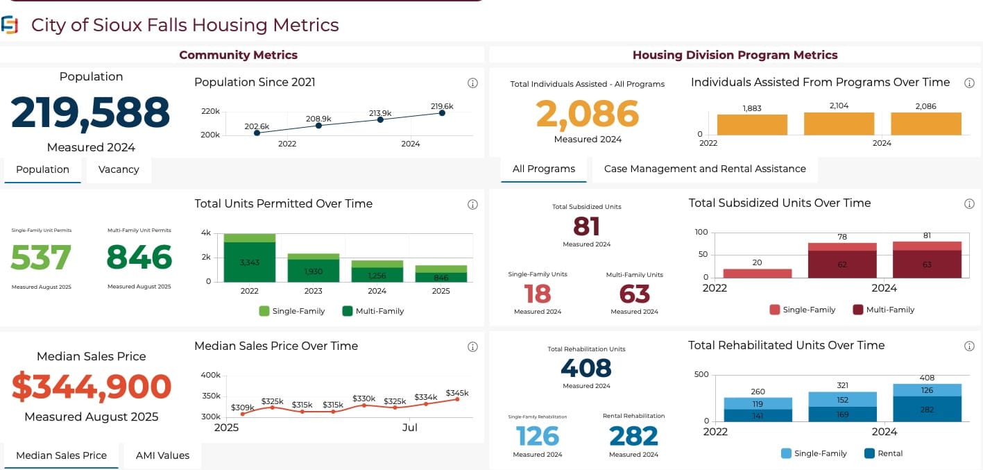Click the 2024 bar labeled 2,086
This screenshot has height=470, width=983.
click(x=925, y=124)
